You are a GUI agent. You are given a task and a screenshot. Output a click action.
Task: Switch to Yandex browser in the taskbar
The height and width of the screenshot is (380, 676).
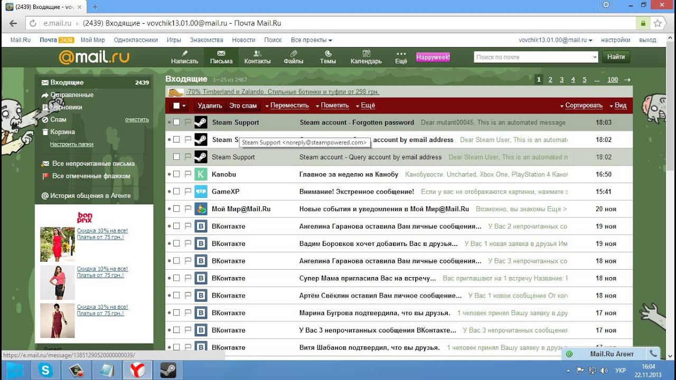coord(138,370)
